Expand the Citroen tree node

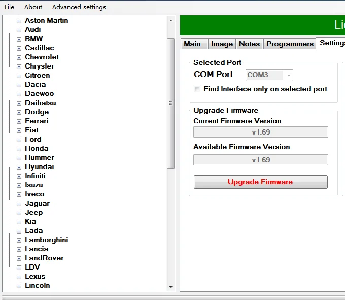click(19, 76)
